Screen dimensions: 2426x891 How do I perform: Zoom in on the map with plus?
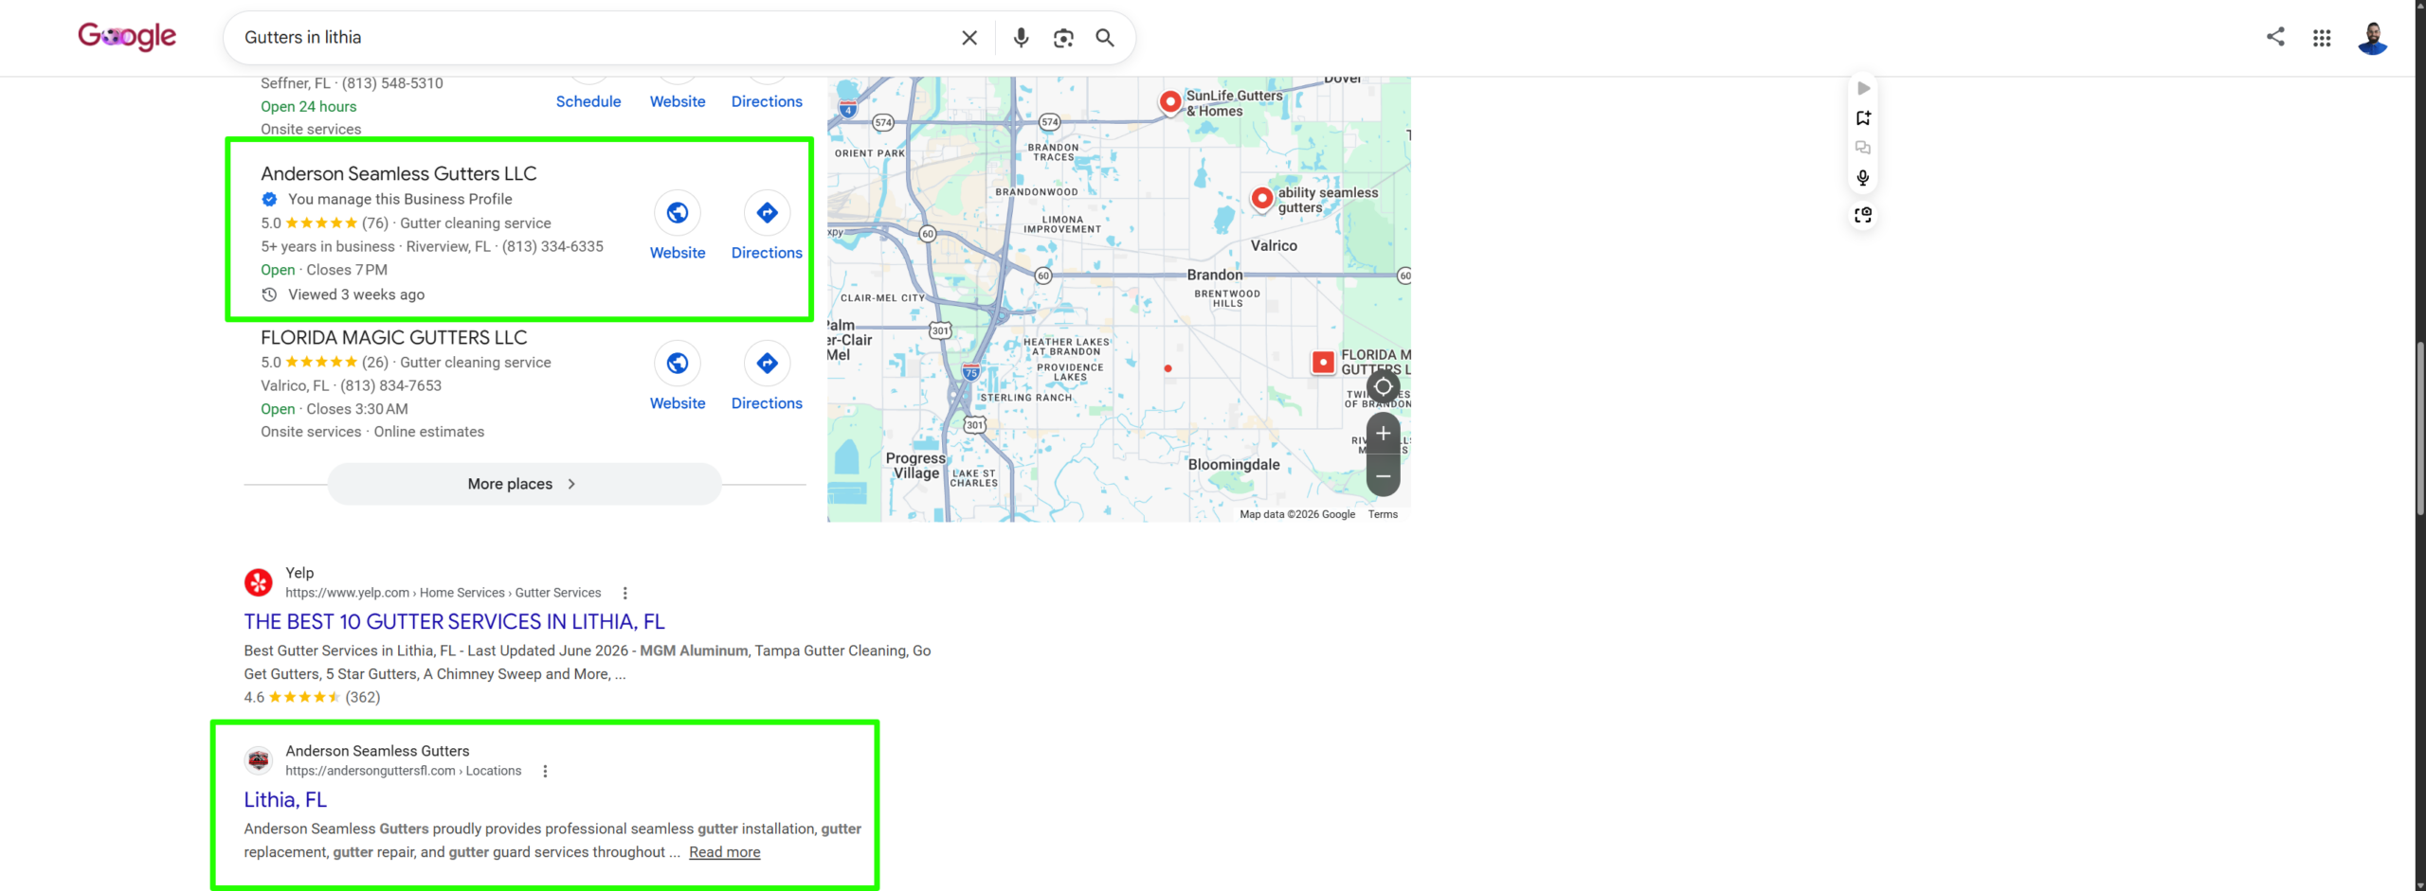(1384, 434)
